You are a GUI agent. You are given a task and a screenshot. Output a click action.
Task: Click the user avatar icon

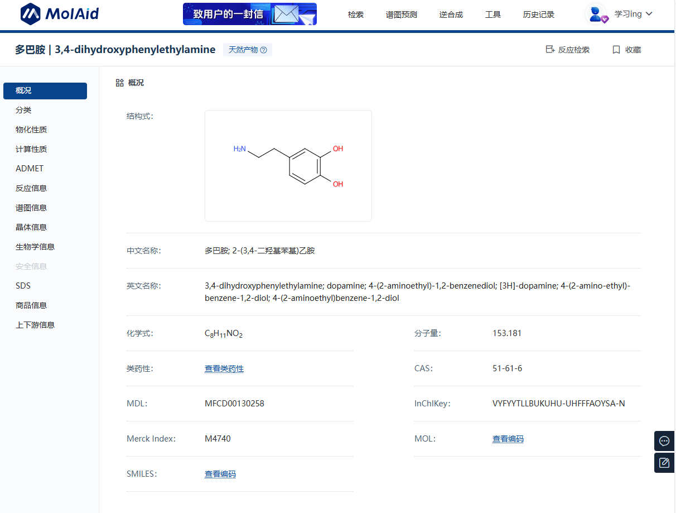coord(597,14)
